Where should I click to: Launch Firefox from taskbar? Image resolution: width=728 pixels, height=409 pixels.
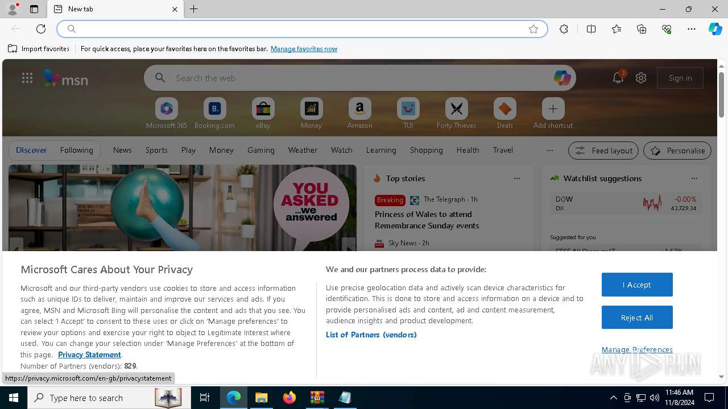point(289,398)
